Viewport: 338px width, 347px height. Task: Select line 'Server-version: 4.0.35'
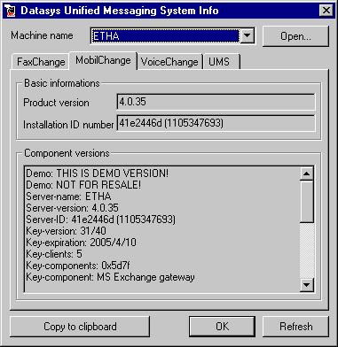tap(72, 208)
